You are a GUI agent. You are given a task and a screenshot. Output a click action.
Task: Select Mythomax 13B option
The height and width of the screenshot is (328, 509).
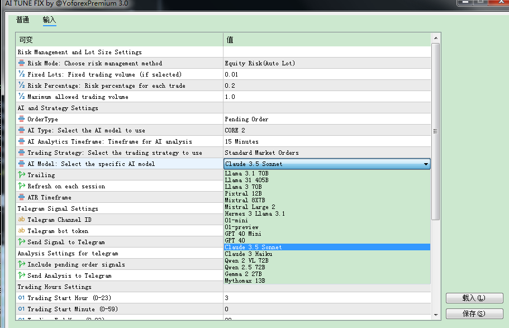245,281
